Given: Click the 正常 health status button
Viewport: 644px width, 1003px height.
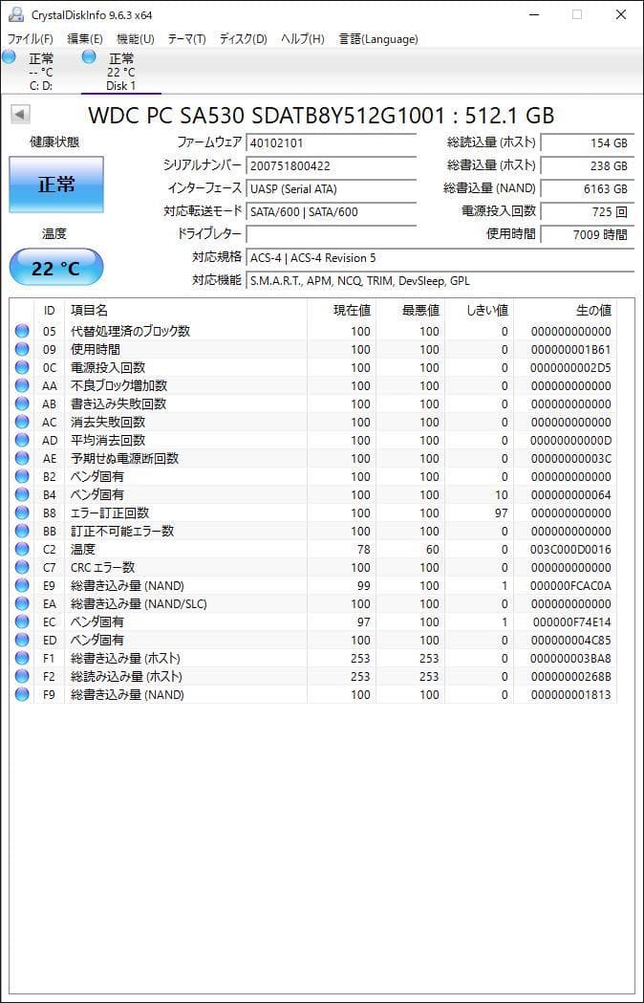Looking at the screenshot, I should point(56,185).
